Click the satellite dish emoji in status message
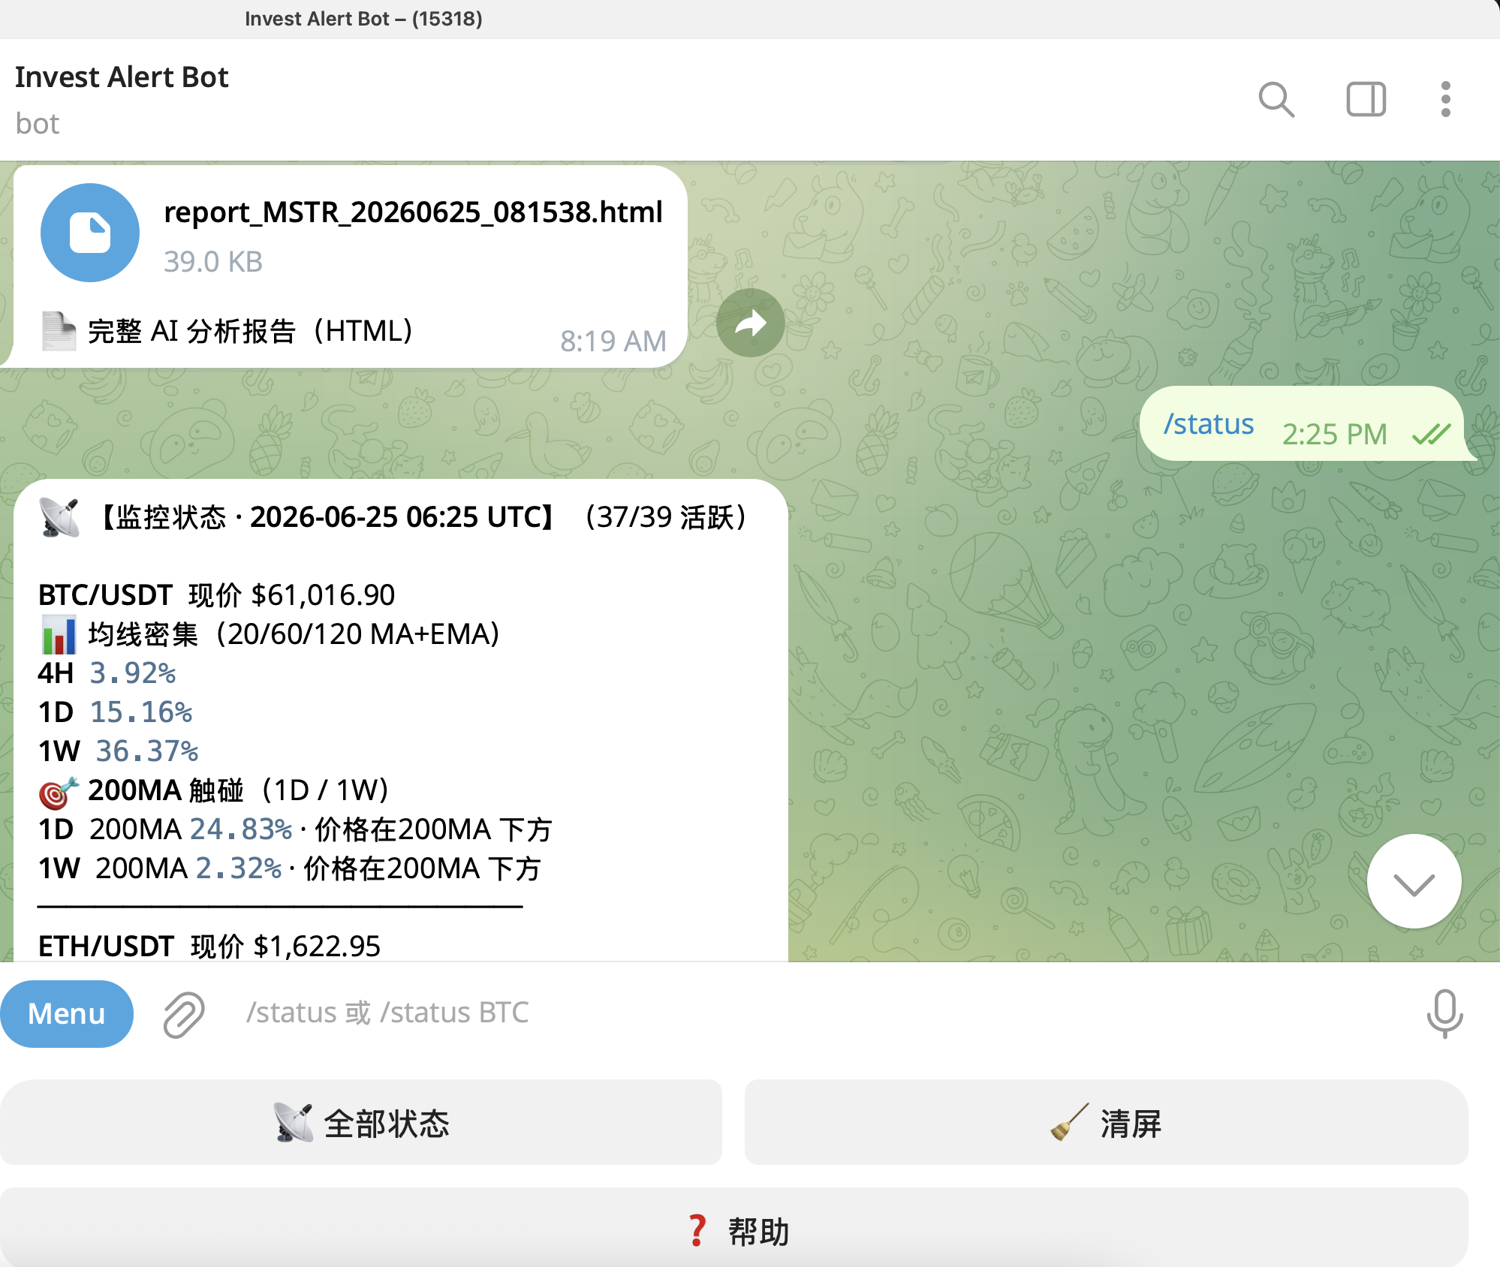 pyautogui.click(x=59, y=517)
